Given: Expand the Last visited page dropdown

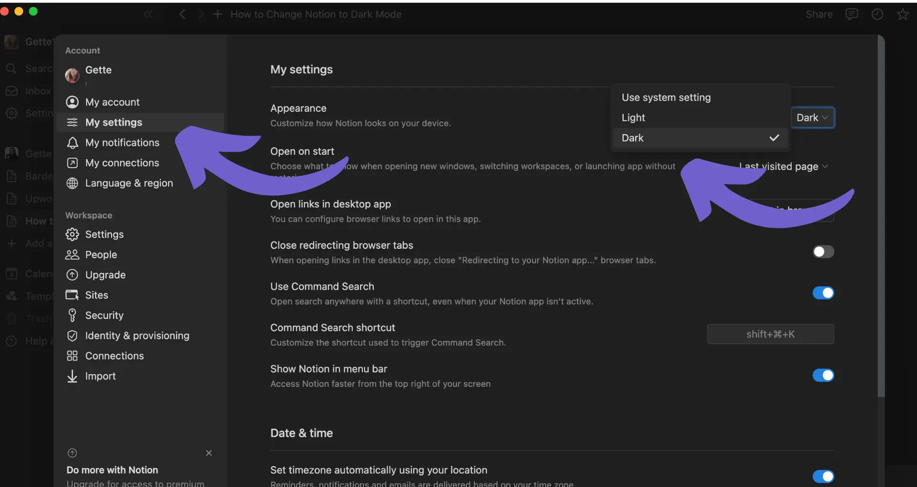Looking at the screenshot, I should (x=783, y=167).
